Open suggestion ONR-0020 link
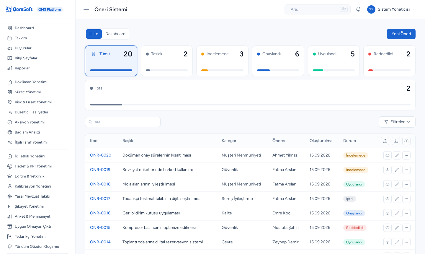This screenshot has height=254, width=425. (x=101, y=155)
